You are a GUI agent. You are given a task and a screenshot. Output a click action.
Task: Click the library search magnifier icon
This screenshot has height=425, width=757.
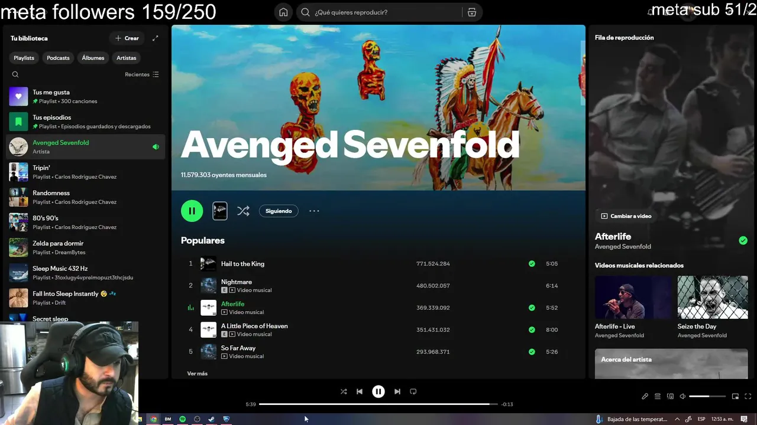click(x=15, y=74)
